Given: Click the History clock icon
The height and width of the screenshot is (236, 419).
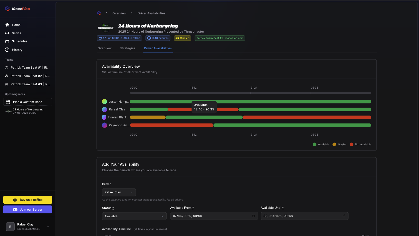Looking at the screenshot, I should coord(7,50).
